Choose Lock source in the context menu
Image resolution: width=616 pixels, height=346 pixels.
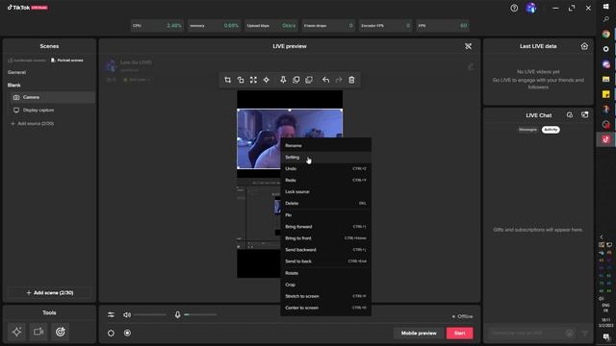(x=325, y=192)
